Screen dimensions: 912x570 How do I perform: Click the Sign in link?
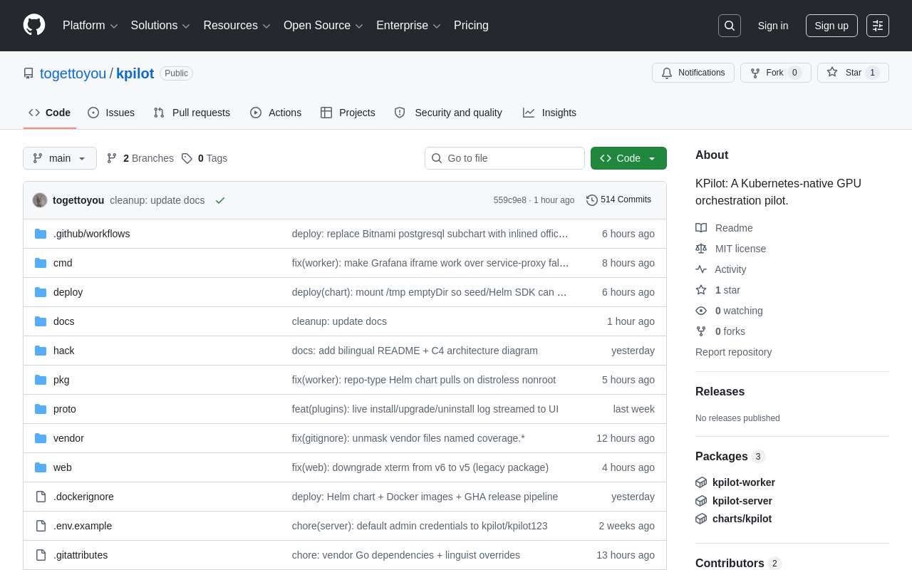(773, 26)
